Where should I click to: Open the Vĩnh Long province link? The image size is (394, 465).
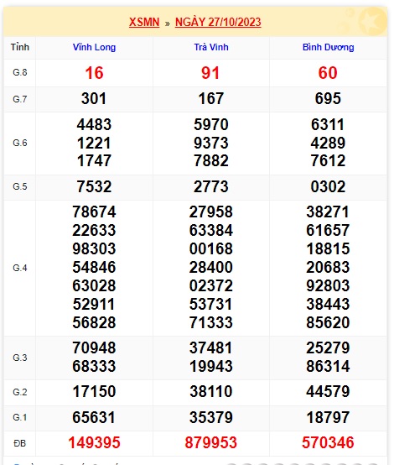[x=94, y=47]
